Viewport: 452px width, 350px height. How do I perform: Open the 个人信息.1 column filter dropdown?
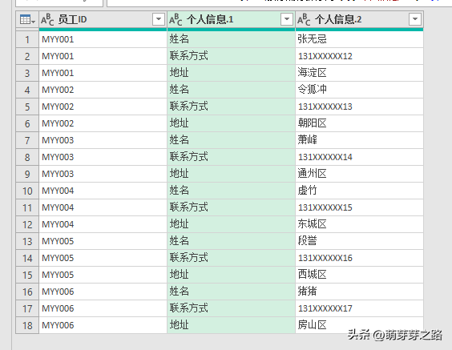pyautogui.click(x=287, y=19)
